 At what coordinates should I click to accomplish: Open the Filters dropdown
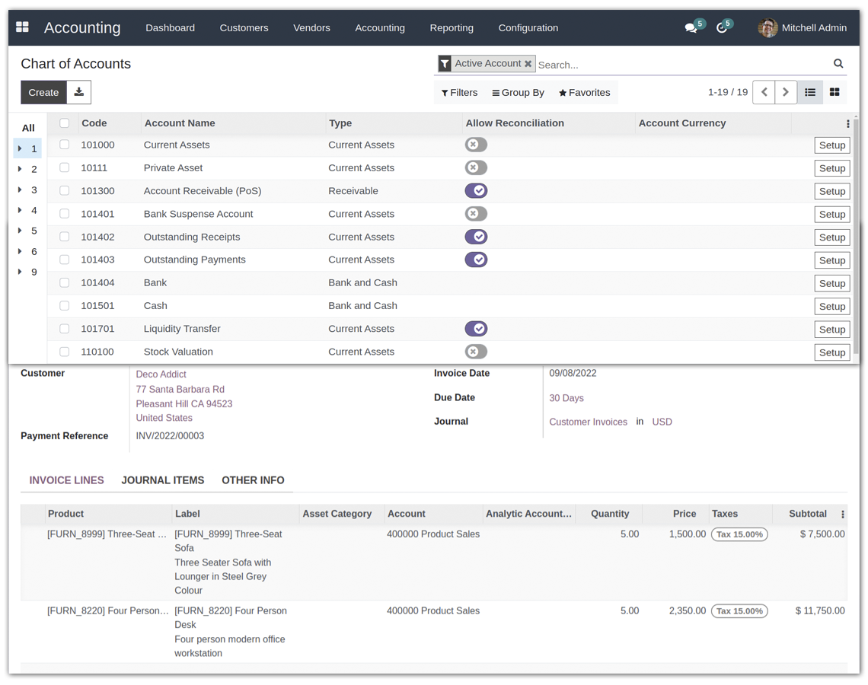click(x=459, y=92)
